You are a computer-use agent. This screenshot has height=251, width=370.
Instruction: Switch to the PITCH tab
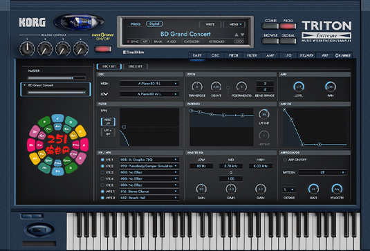(x=233, y=55)
